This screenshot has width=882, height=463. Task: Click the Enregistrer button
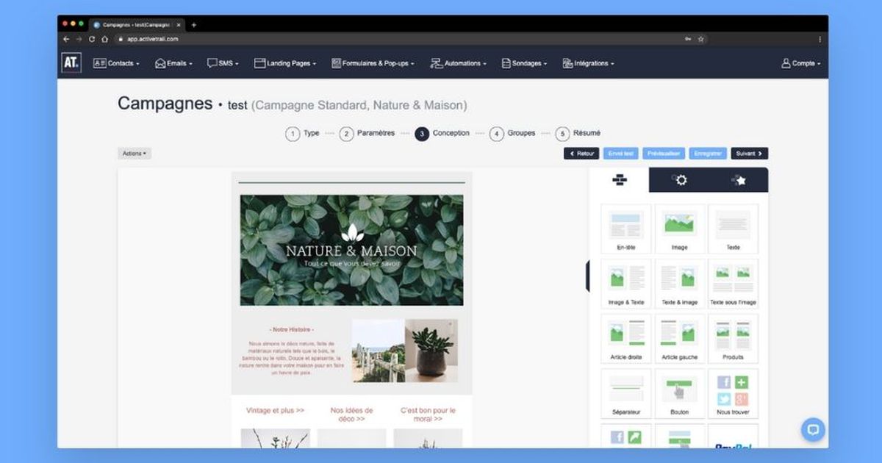(x=707, y=153)
